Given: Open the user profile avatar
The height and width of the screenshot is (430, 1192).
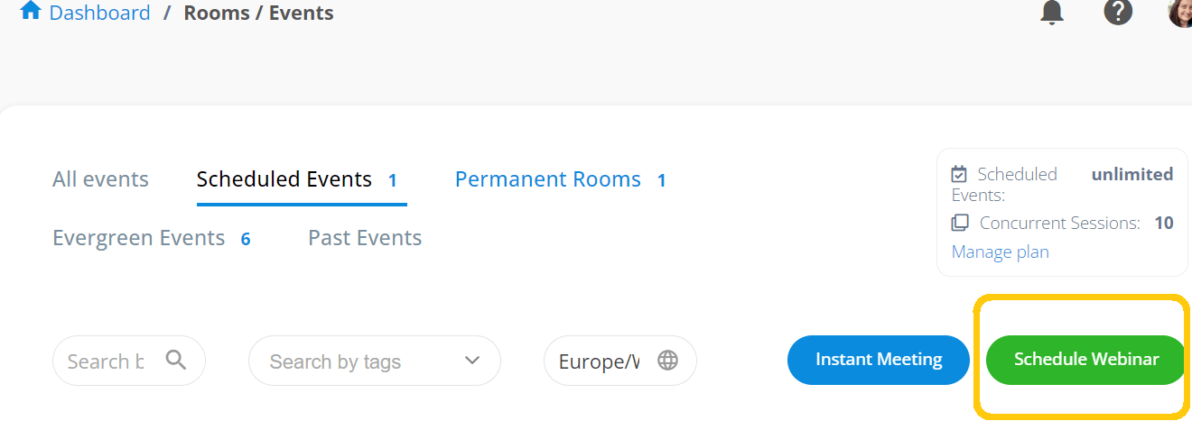Looking at the screenshot, I should point(1180,13).
